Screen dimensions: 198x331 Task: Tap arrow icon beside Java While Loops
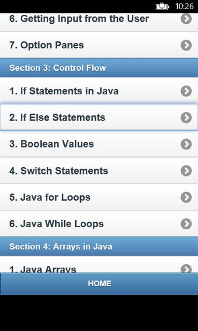186,224
